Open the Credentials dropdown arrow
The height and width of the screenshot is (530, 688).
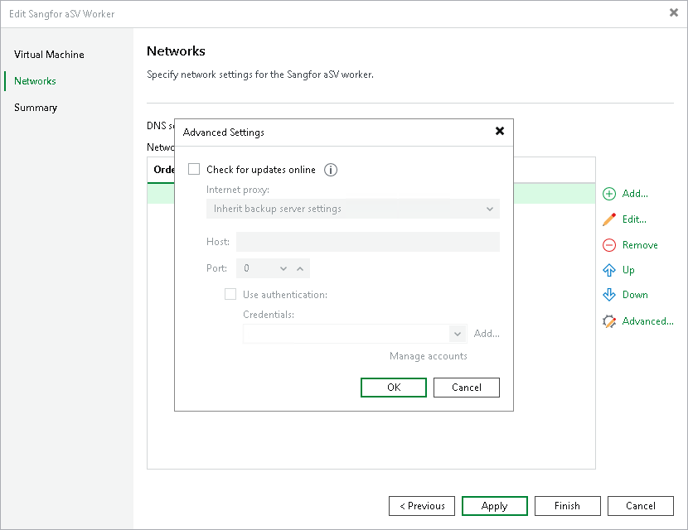pos(458,334)
